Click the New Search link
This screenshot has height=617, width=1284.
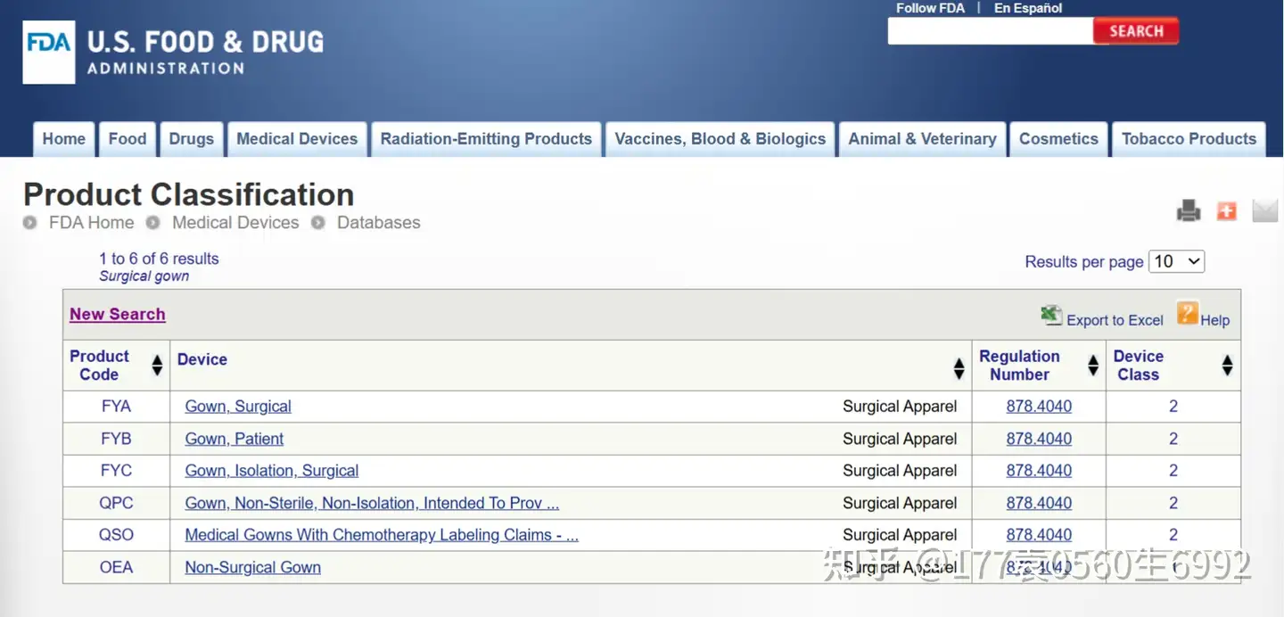pos(118,314)
